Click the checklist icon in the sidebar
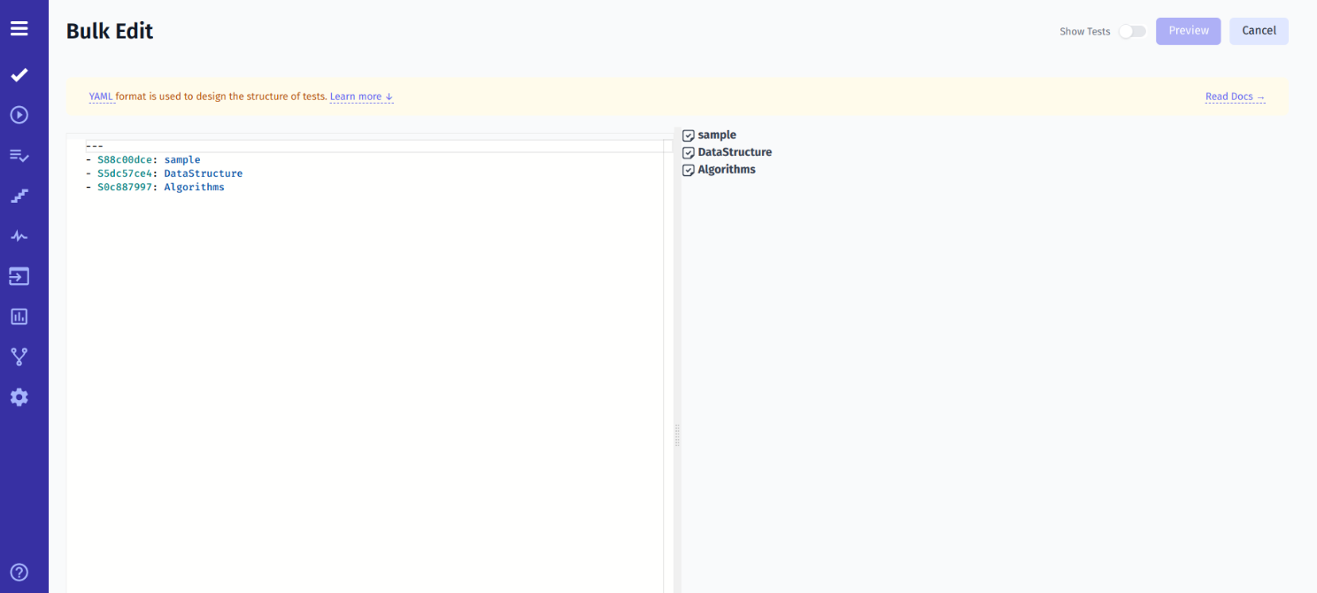 pyautogui.click(x=19, y=155)
